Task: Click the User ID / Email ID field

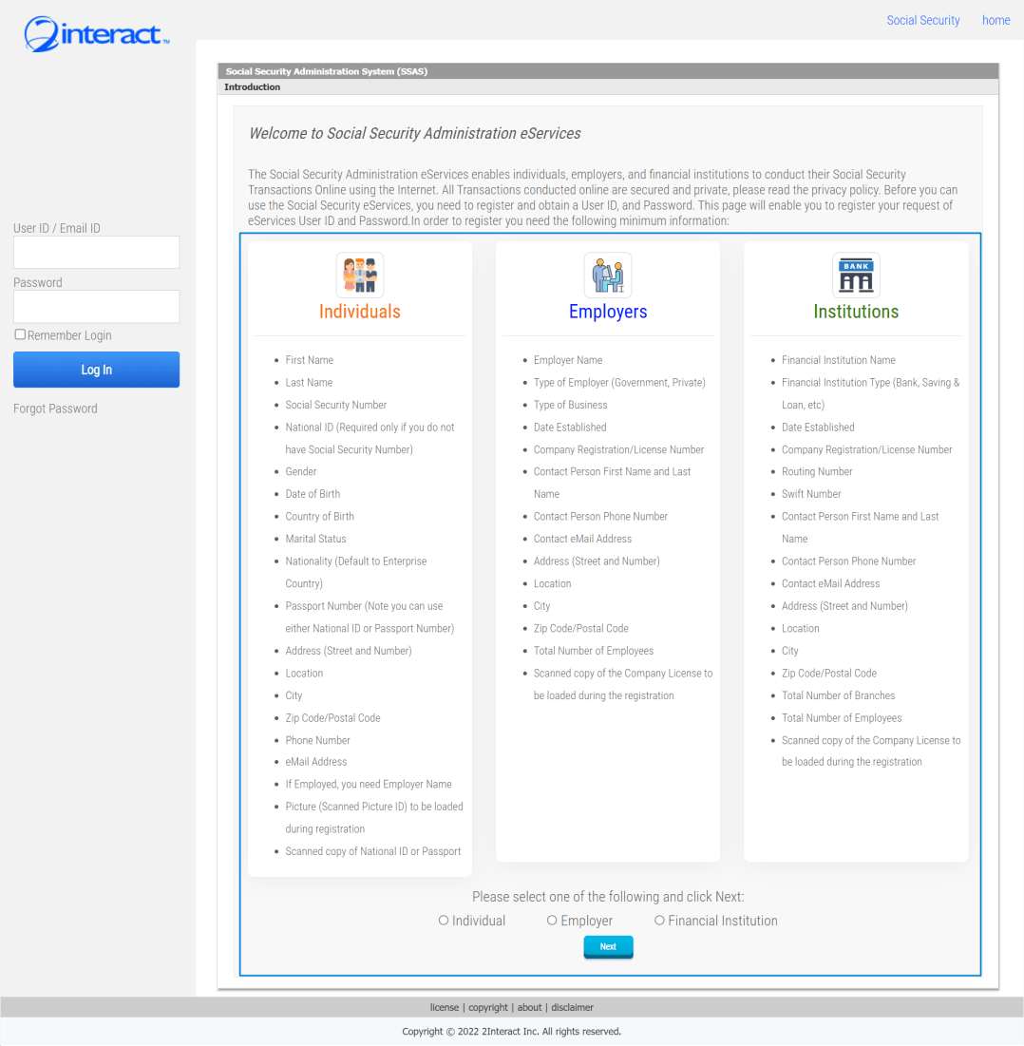Action: coord(96,252)
